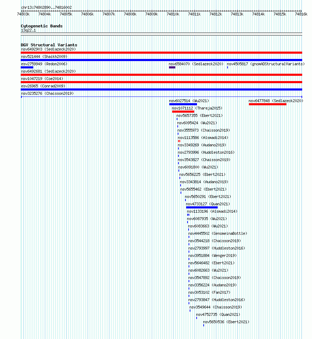Select the nsv521444 (Shaikh2009) blue bar label
Viewport: 312px width, 339px height.
point(44,56)
